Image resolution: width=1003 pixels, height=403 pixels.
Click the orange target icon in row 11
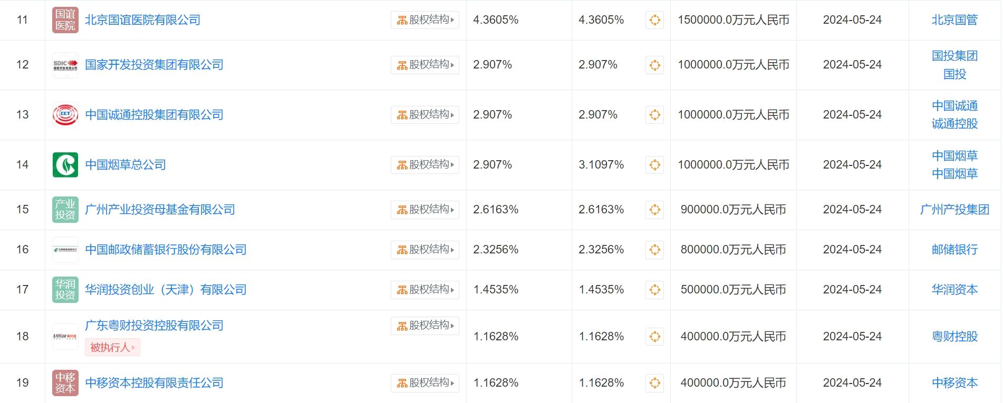tap(654, 20)
